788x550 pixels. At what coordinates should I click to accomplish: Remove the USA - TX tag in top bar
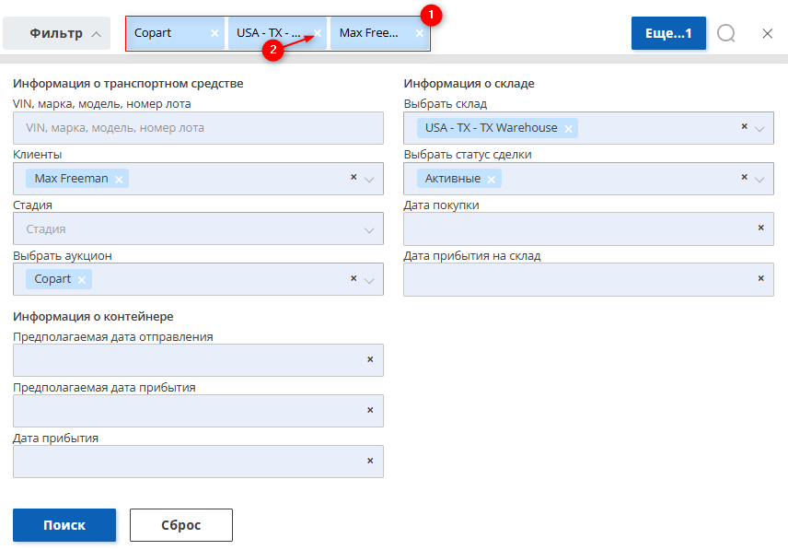[318, 33]
